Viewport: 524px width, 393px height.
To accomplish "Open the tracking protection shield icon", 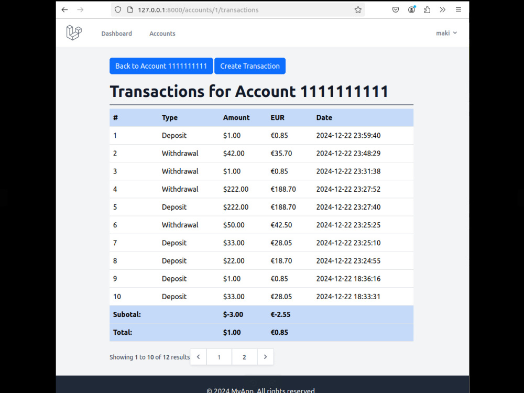I will (117, 9).
